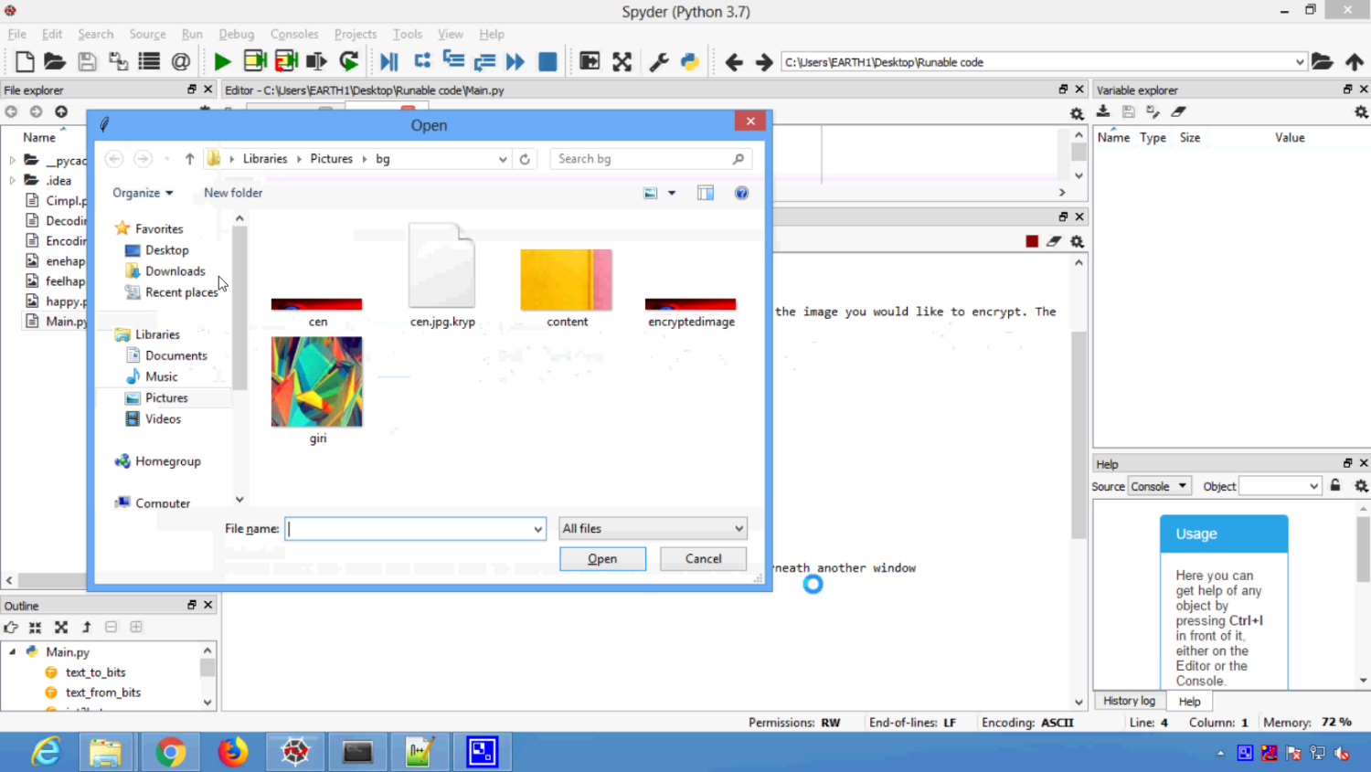
Task: Toggle the preview pane in Open dialog
Action: (x=706, y=193)
